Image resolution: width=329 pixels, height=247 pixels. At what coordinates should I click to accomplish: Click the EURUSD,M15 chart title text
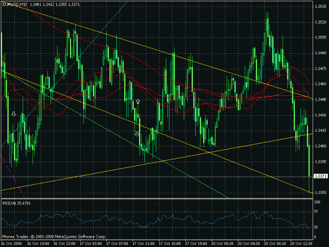tap(15, 4)
